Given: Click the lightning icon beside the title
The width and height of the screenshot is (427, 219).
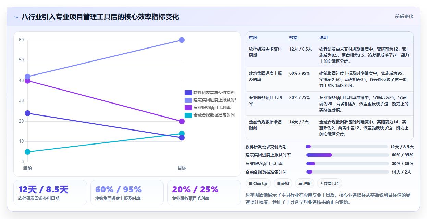Looking at the screenshot, I should 16,17.
